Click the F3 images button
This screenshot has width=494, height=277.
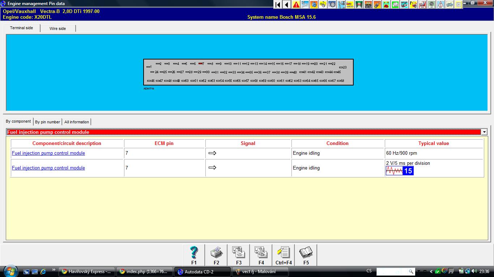point(239,255)
